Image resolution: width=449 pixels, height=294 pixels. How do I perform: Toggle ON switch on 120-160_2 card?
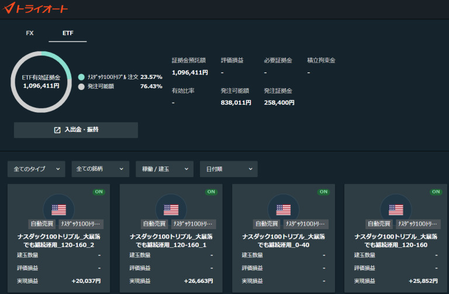[99, 192]
